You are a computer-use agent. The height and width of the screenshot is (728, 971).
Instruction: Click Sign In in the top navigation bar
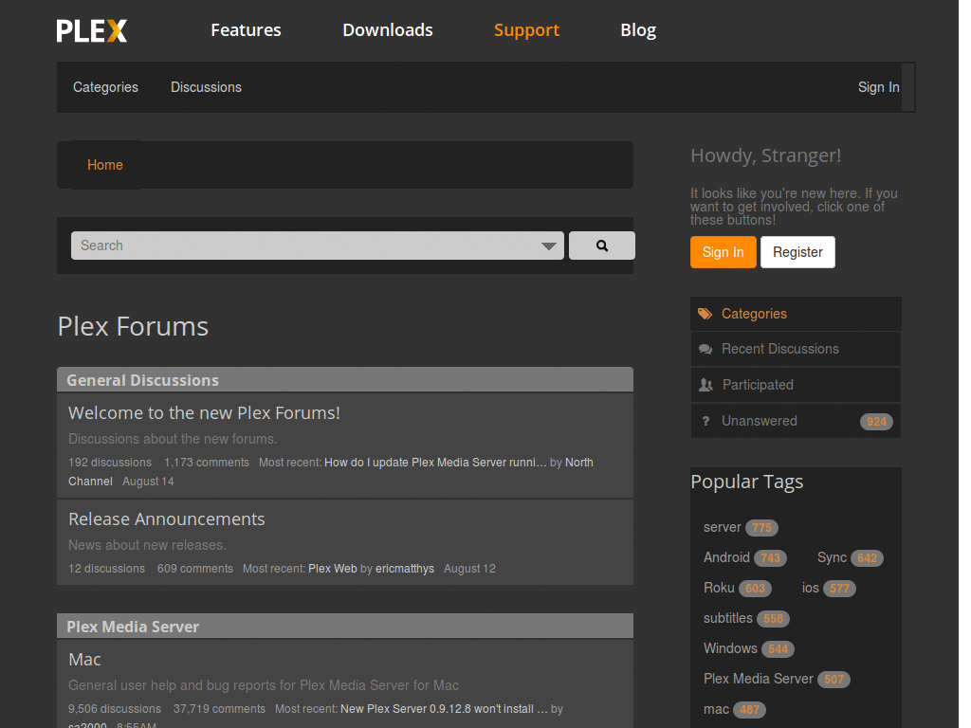[x=878, y=87]
